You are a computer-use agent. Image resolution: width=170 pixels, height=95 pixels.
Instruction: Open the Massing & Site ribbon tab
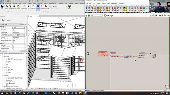point(53,3)
